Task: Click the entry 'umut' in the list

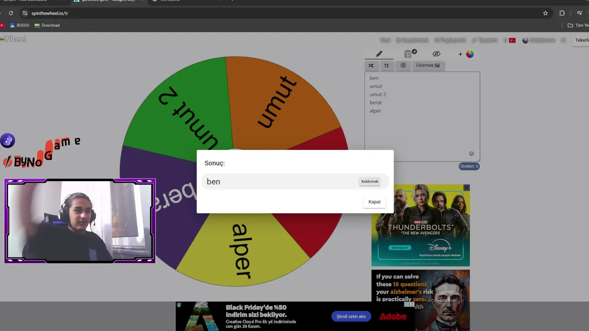Action: tap(375, 86)
